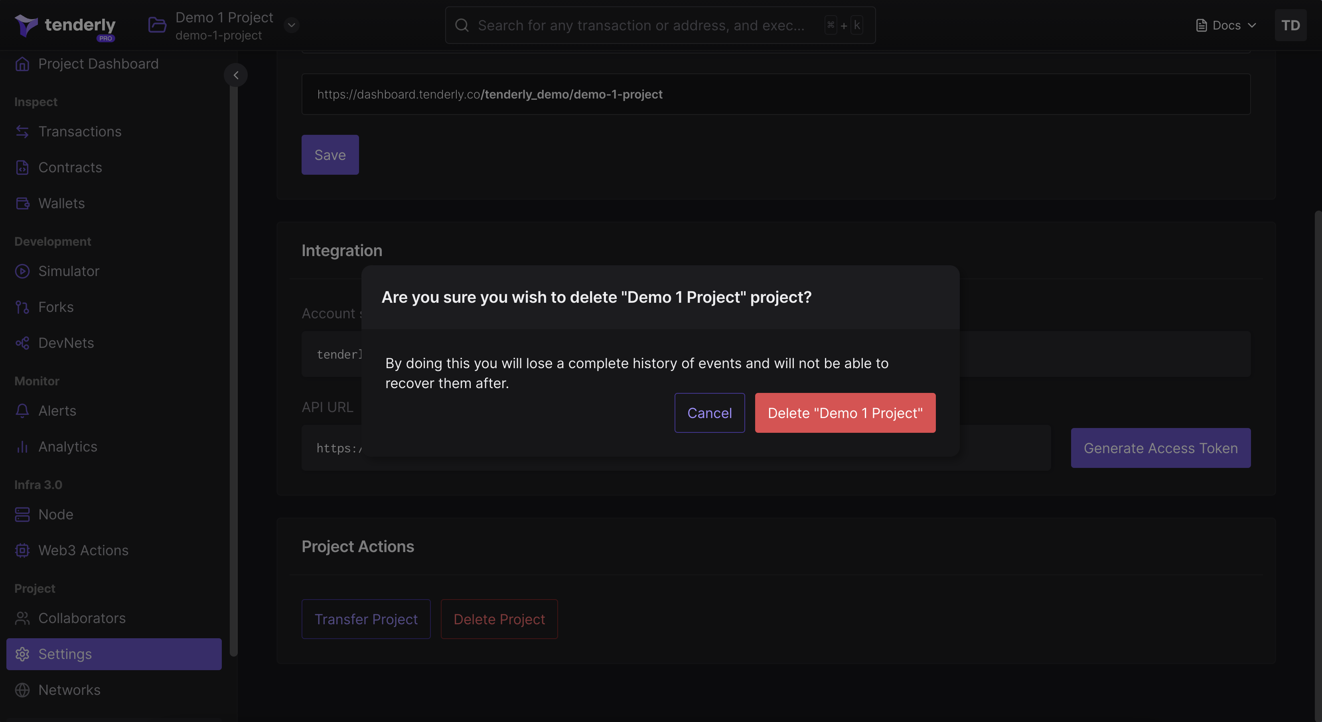Click the Settings gear icon
Image resolution: width=1322 pixels, height=722 pixels.
pos(22,654)
